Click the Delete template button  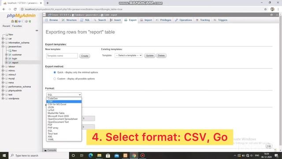(161, 56)
